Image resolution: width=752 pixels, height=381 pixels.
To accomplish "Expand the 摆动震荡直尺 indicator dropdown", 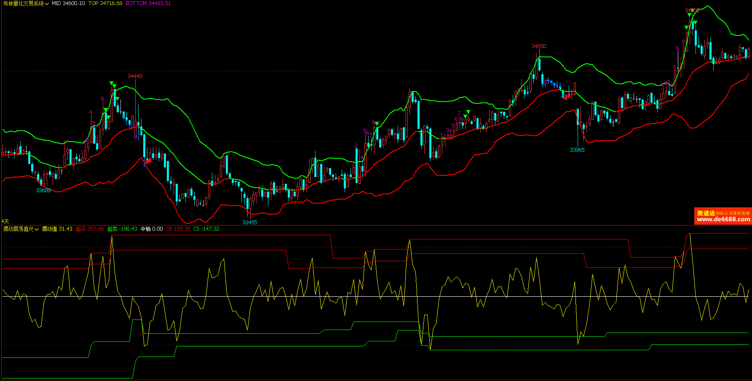I will point(21,229).
